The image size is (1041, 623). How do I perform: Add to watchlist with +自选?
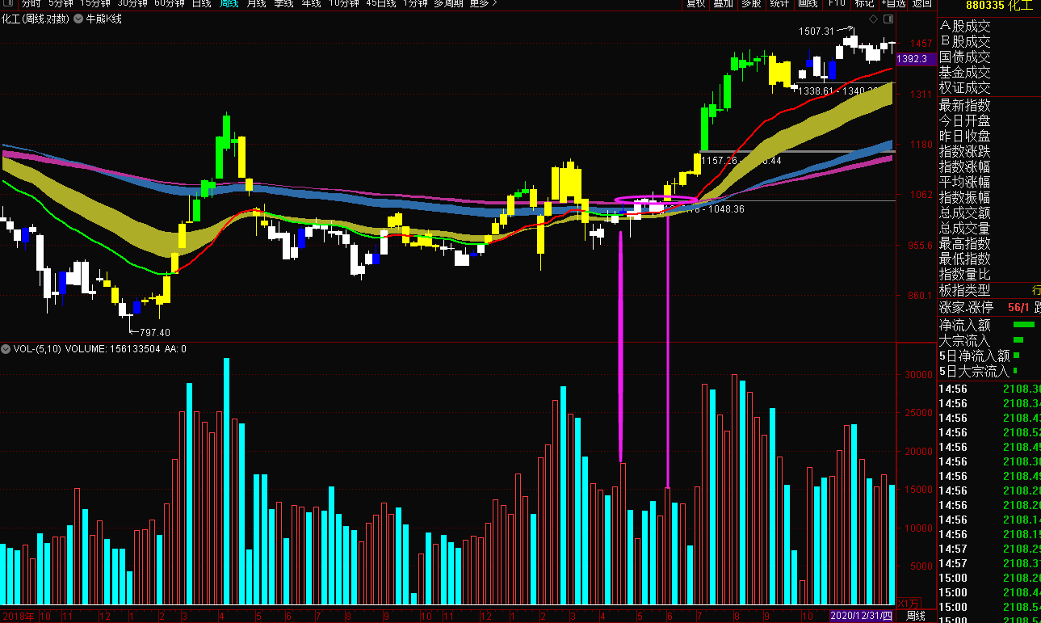(894, 3)
